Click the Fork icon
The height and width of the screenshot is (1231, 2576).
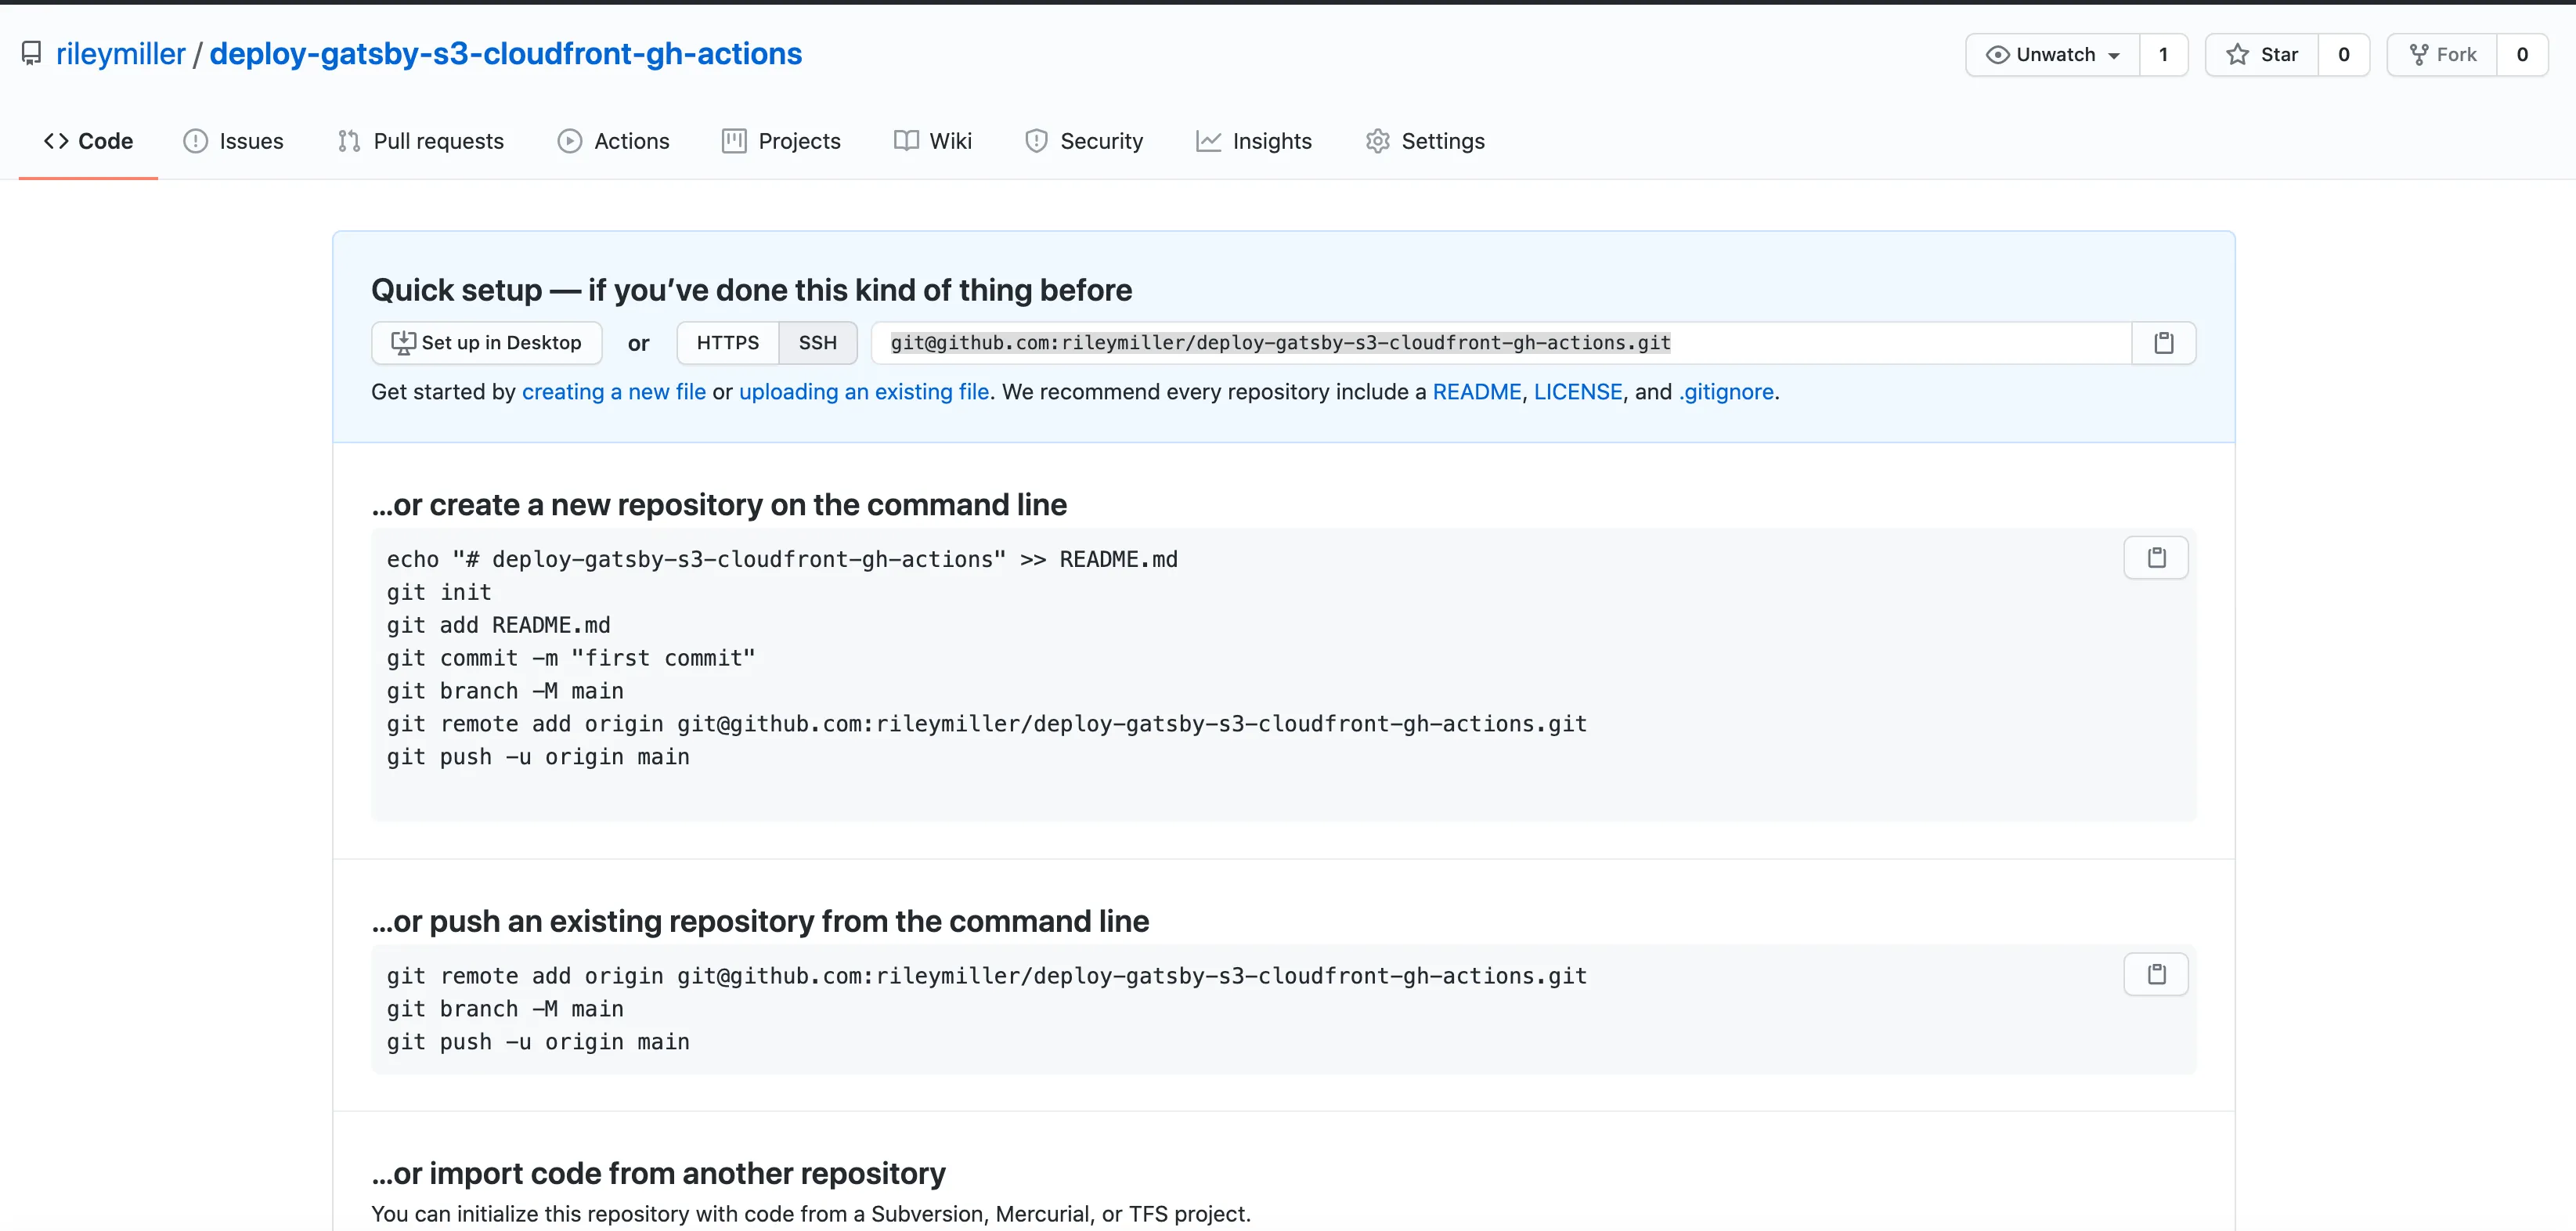coord(2420,54)
